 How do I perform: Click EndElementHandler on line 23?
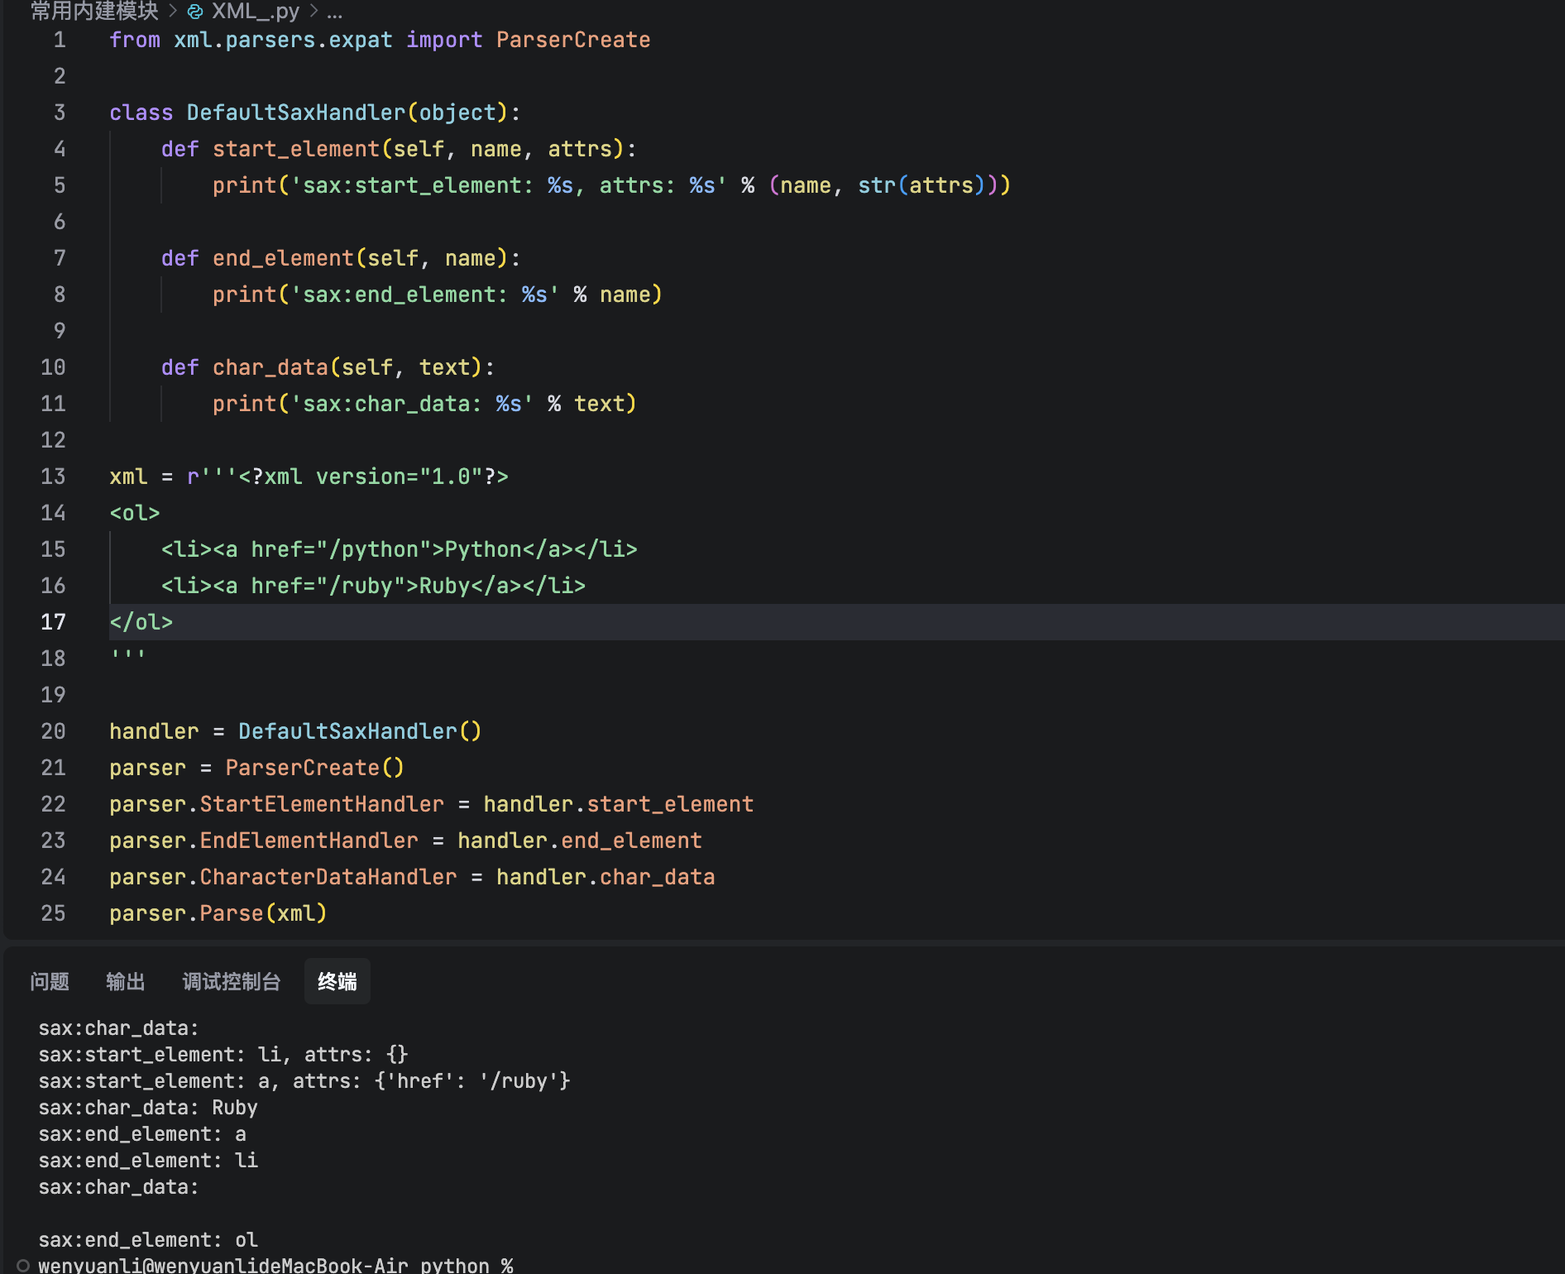(309, 841)
